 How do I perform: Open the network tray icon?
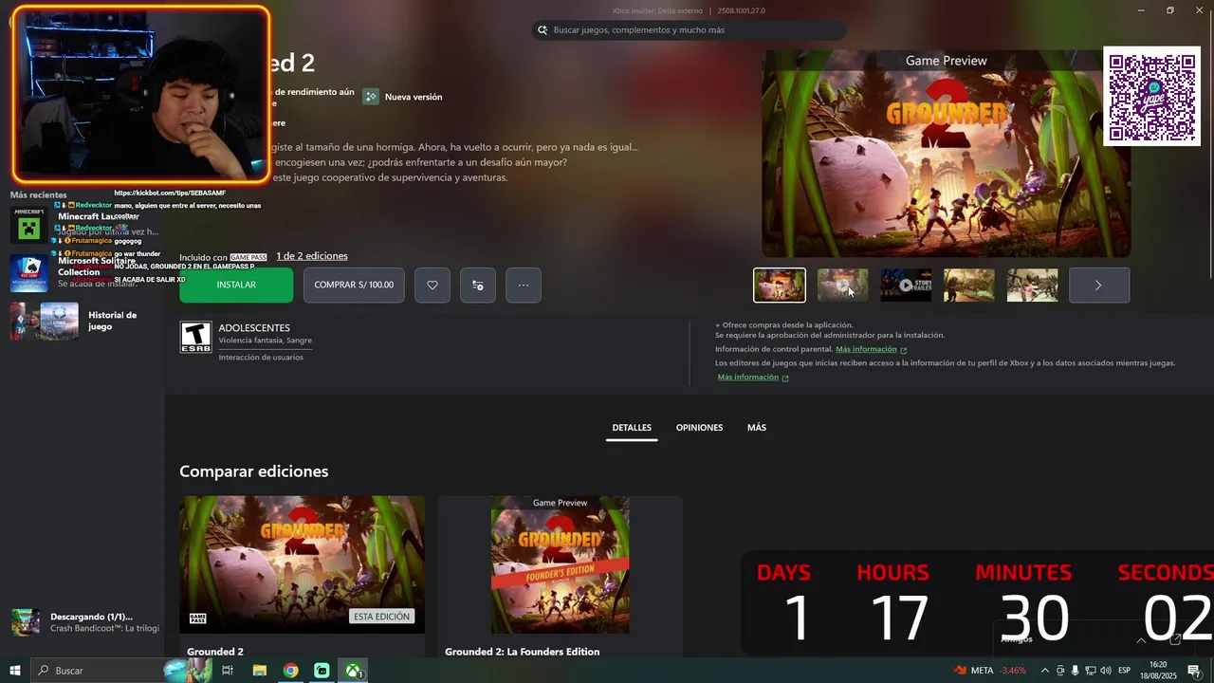point(1091,671)
